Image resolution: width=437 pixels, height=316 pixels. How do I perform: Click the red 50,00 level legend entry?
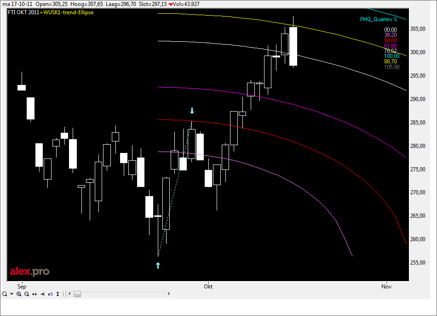[x=390, y=40]
